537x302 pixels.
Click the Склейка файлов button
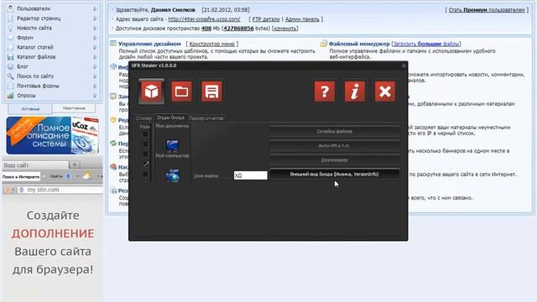coord(335,131)
